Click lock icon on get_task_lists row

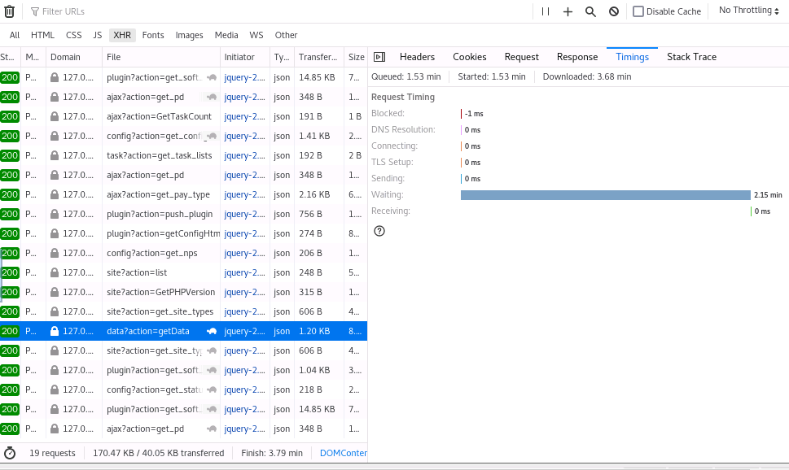(55, 156)
